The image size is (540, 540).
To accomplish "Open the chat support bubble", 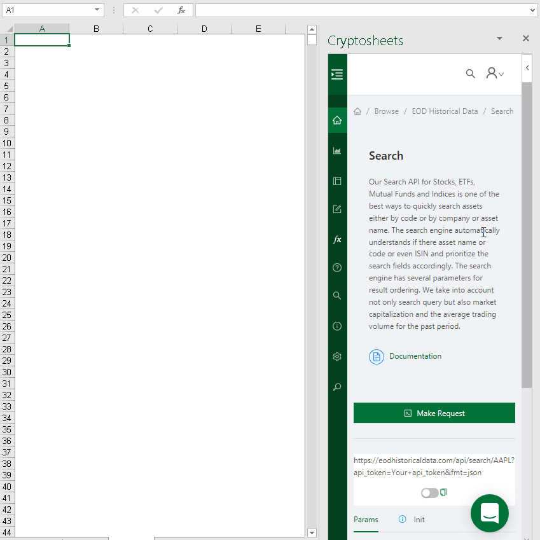I will click(489, 513).
